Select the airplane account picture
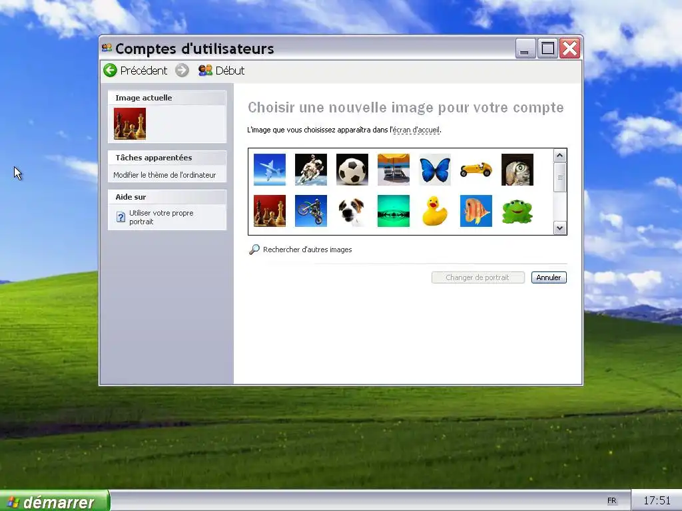This screenshot has width=682, height=511. point(270,170)
